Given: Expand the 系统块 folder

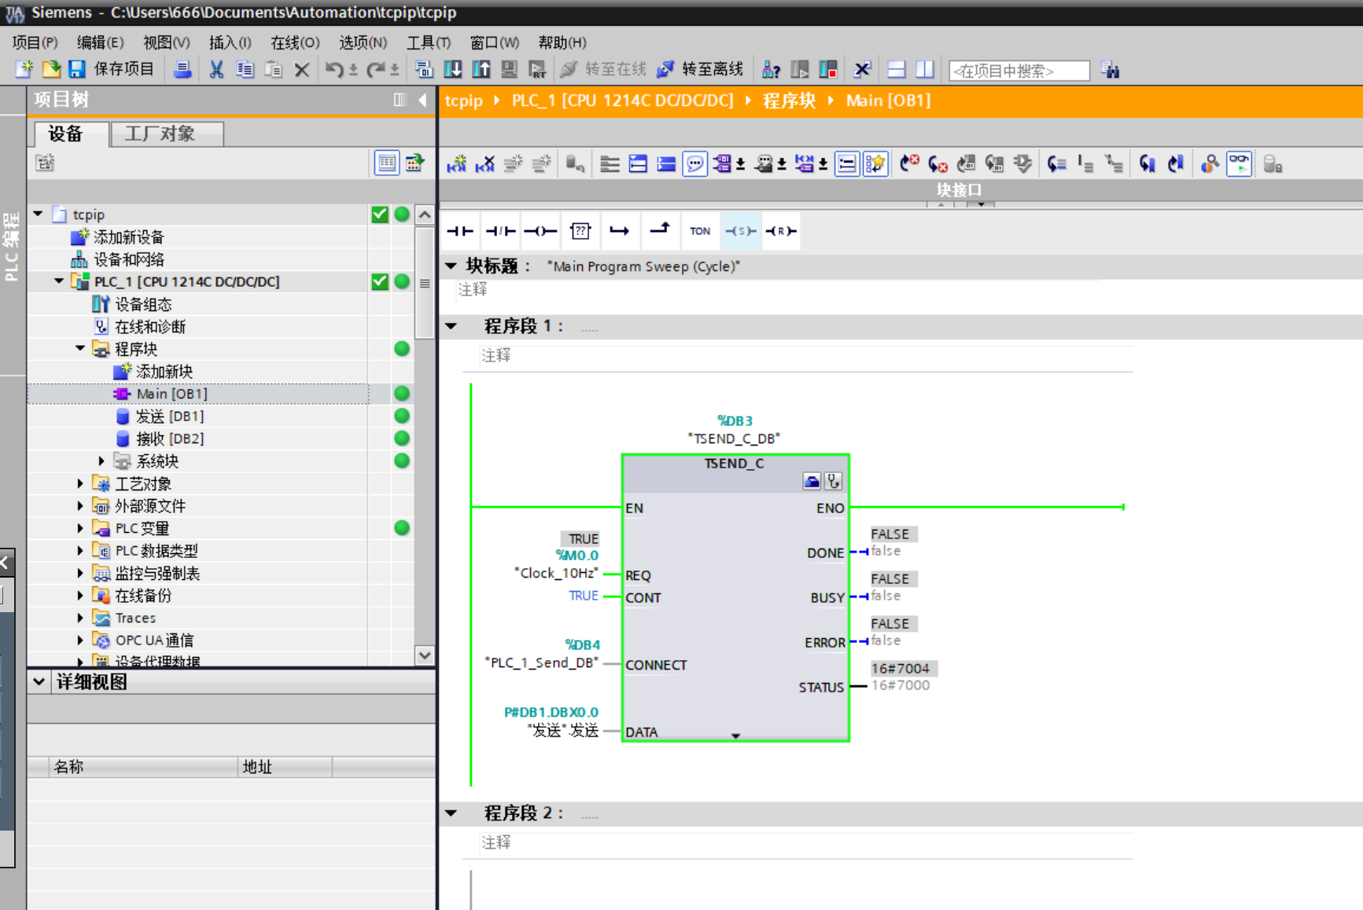Looking at the screenshot, I should coord(101,461).
